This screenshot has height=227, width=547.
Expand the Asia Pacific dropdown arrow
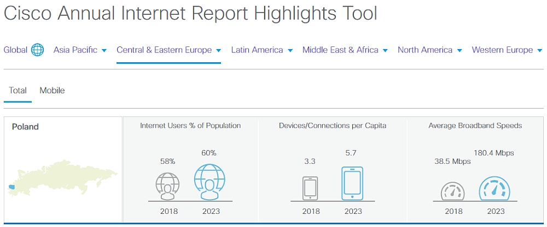click(x=104, y=51)
